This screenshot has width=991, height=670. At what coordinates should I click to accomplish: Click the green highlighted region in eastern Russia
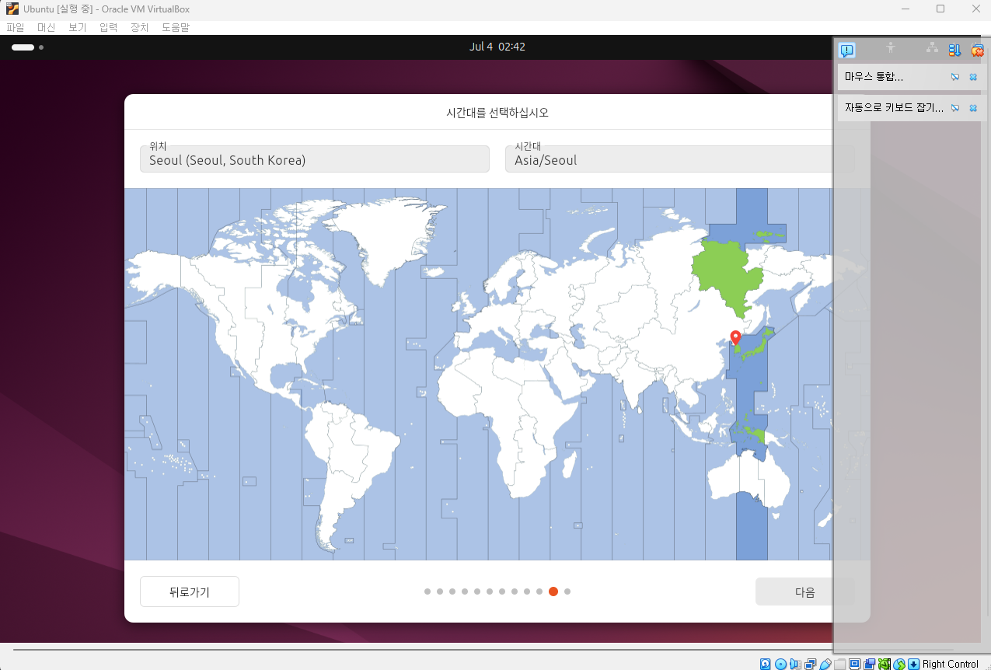click(727, 276)
